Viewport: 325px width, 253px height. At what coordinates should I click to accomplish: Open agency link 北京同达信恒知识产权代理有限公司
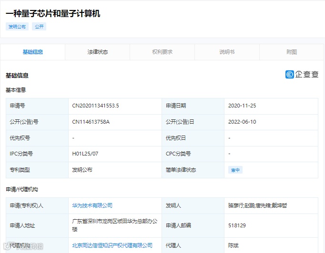coord(112,245)
